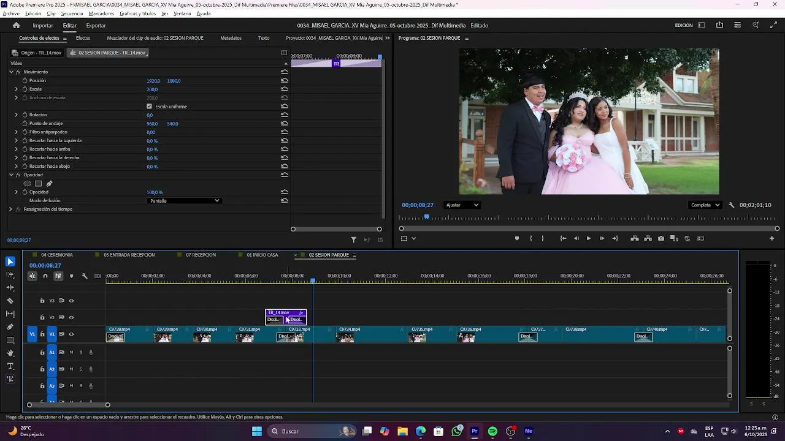
Task: Play the program monitor
Action: [x=589, y=238]
